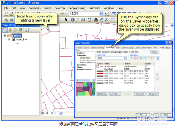Switch to the Definition Query tab
The width and height of the screenshot is (178, 130).
127,48
